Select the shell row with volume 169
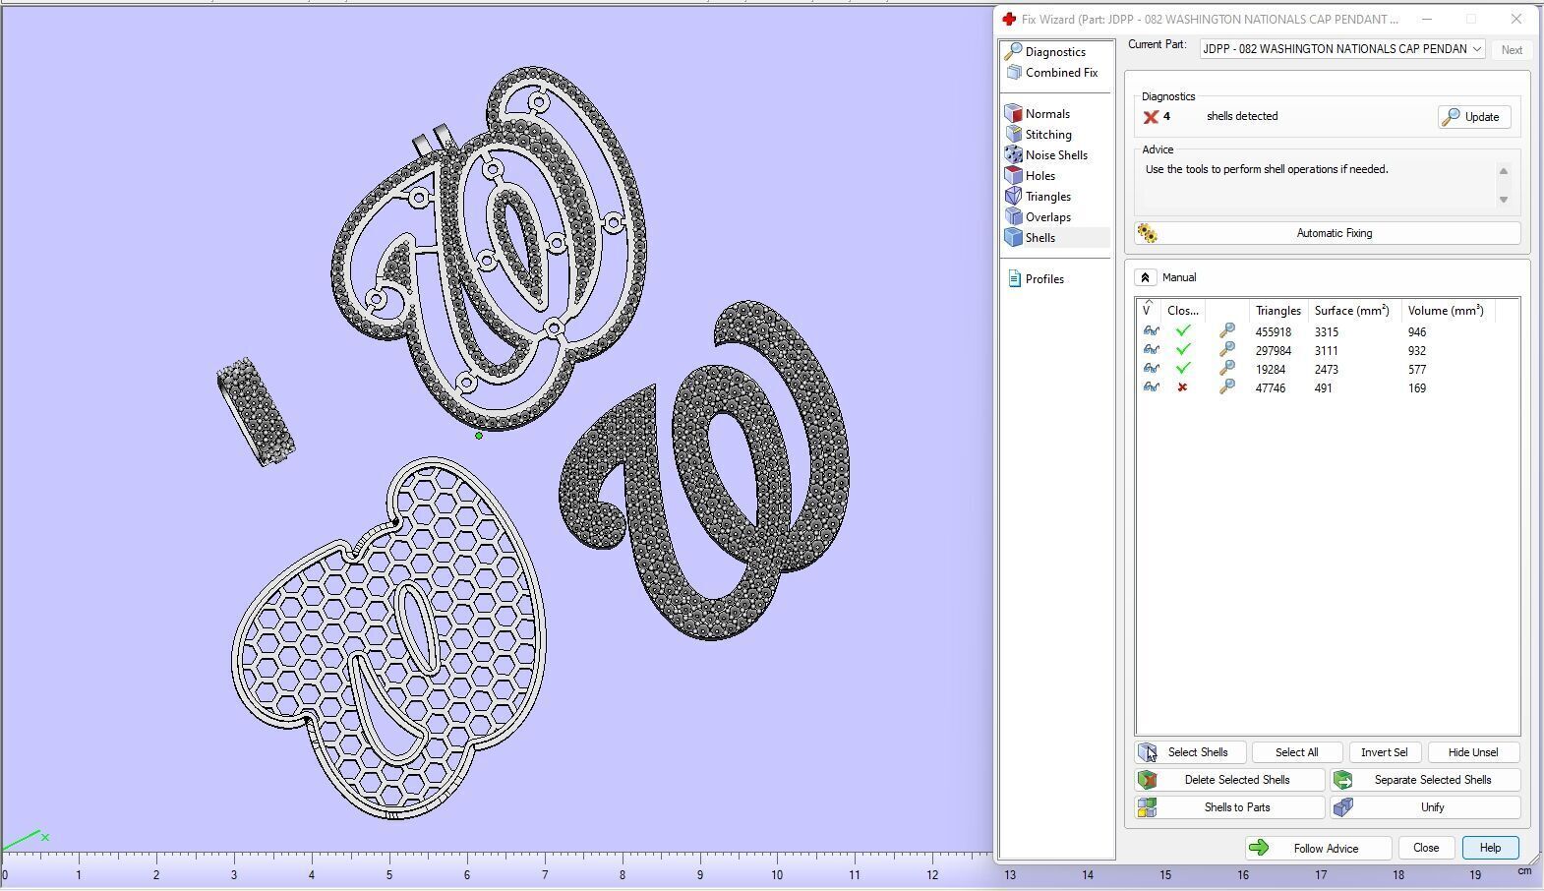This screenshot has height=891, width=1544. pos(1328,388)
